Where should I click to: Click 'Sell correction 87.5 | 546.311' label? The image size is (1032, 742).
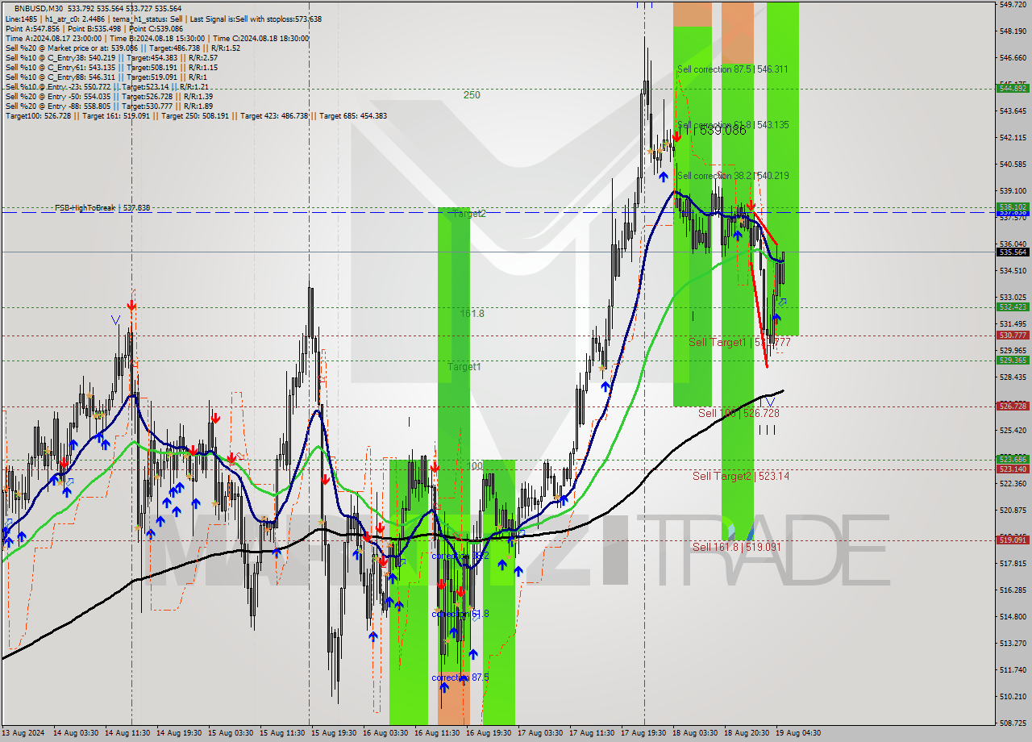point(733,69)
